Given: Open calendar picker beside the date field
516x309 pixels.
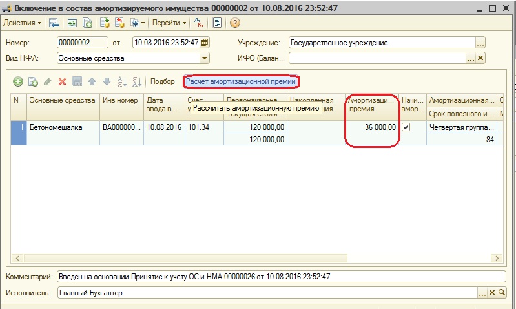Looking at the screenshot, I should [205, 43].
